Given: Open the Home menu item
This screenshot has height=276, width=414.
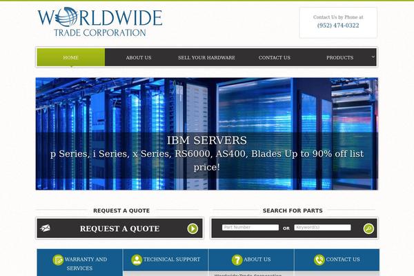Looking at the screenshot, I should [71, 57].
